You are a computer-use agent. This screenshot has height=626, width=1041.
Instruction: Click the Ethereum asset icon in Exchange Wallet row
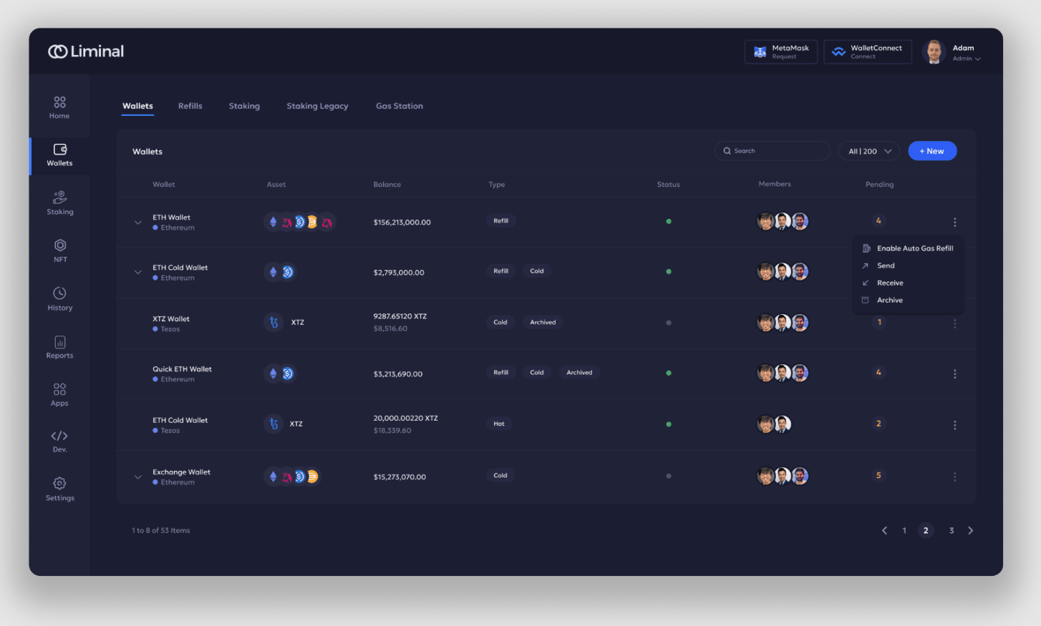pos(273,476)
